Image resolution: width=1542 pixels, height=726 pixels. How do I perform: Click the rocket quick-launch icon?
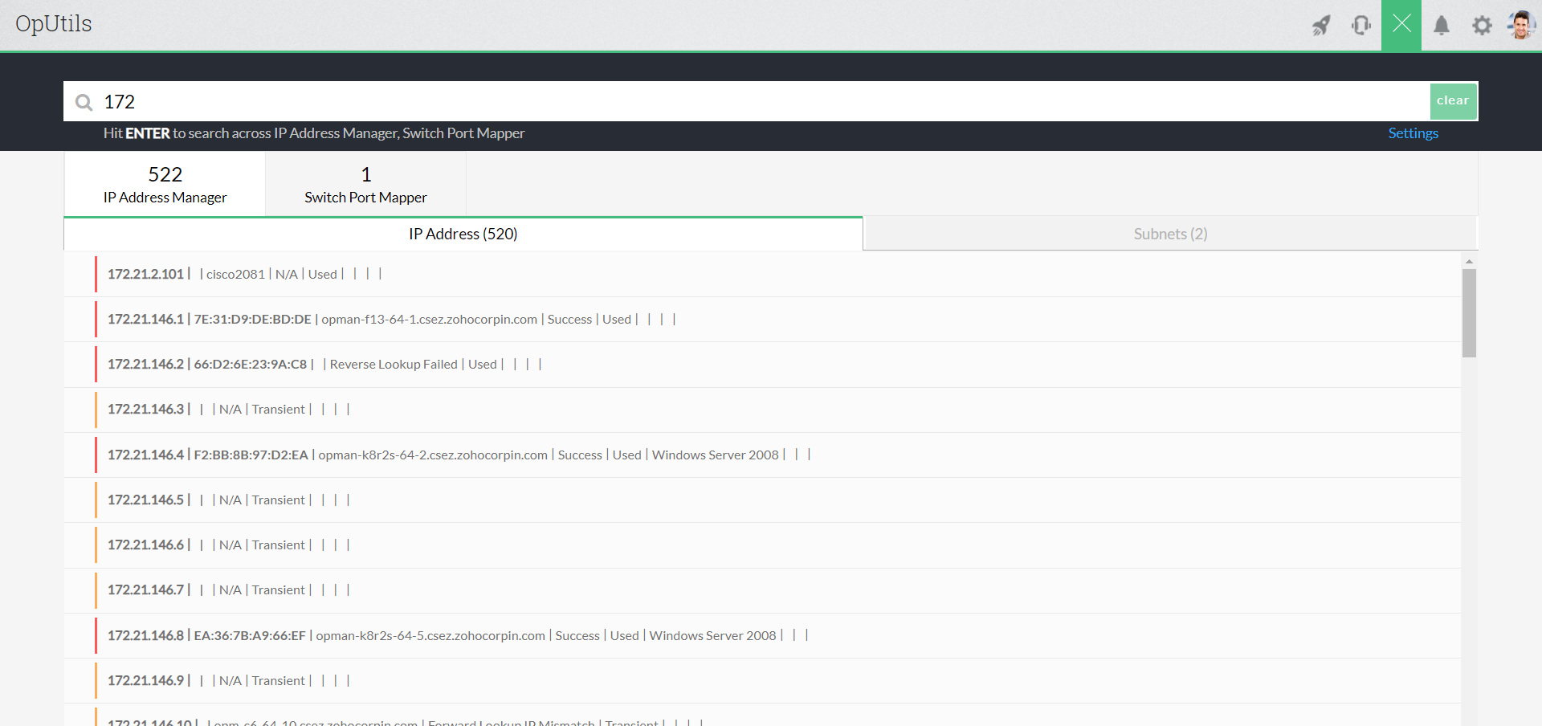[1321, 26]
